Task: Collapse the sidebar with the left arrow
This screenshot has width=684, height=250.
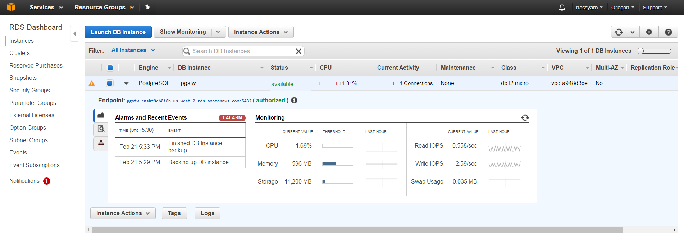Action: click(74, 34)
